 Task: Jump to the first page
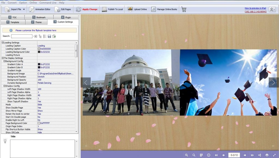click(x=216, y=155)
